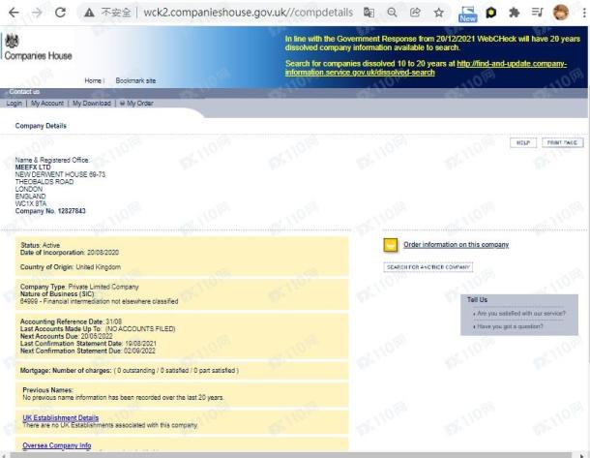Click the horizontal scrollbar at bottom
This screenshot has height=458, width=590.
(290, 455)
